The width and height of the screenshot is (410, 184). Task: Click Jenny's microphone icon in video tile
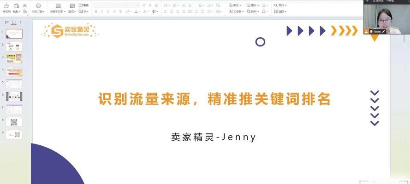[x=371, y=32]
